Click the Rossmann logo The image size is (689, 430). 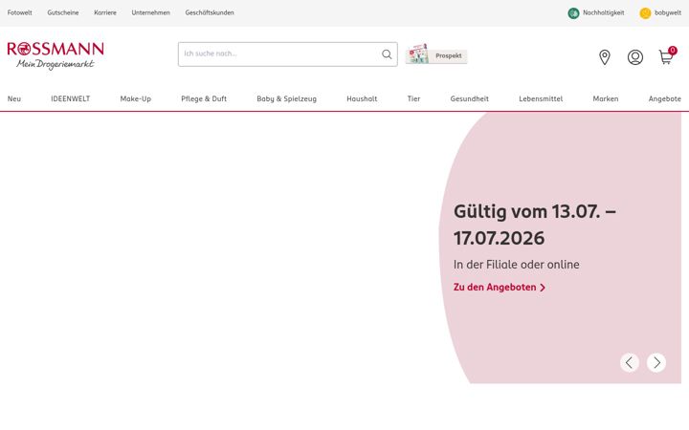pyautogui.click(x=56, y=55)
